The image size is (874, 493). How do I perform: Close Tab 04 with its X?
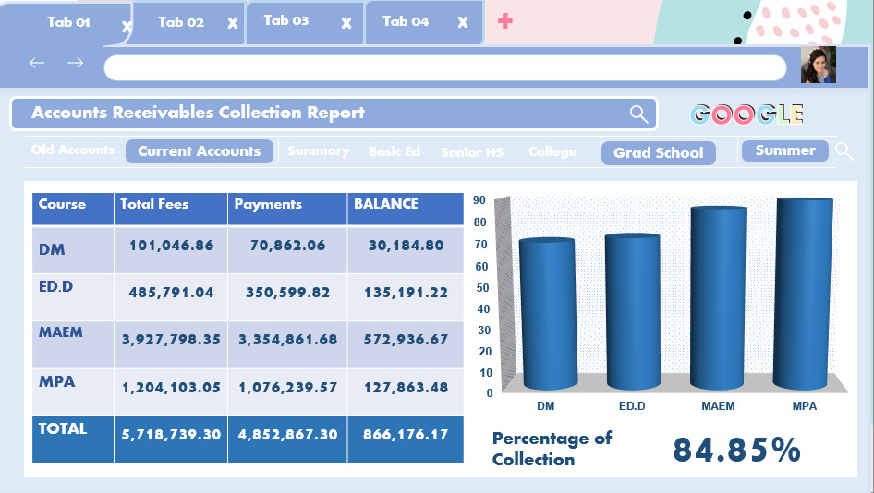click(x=463, y=22)
